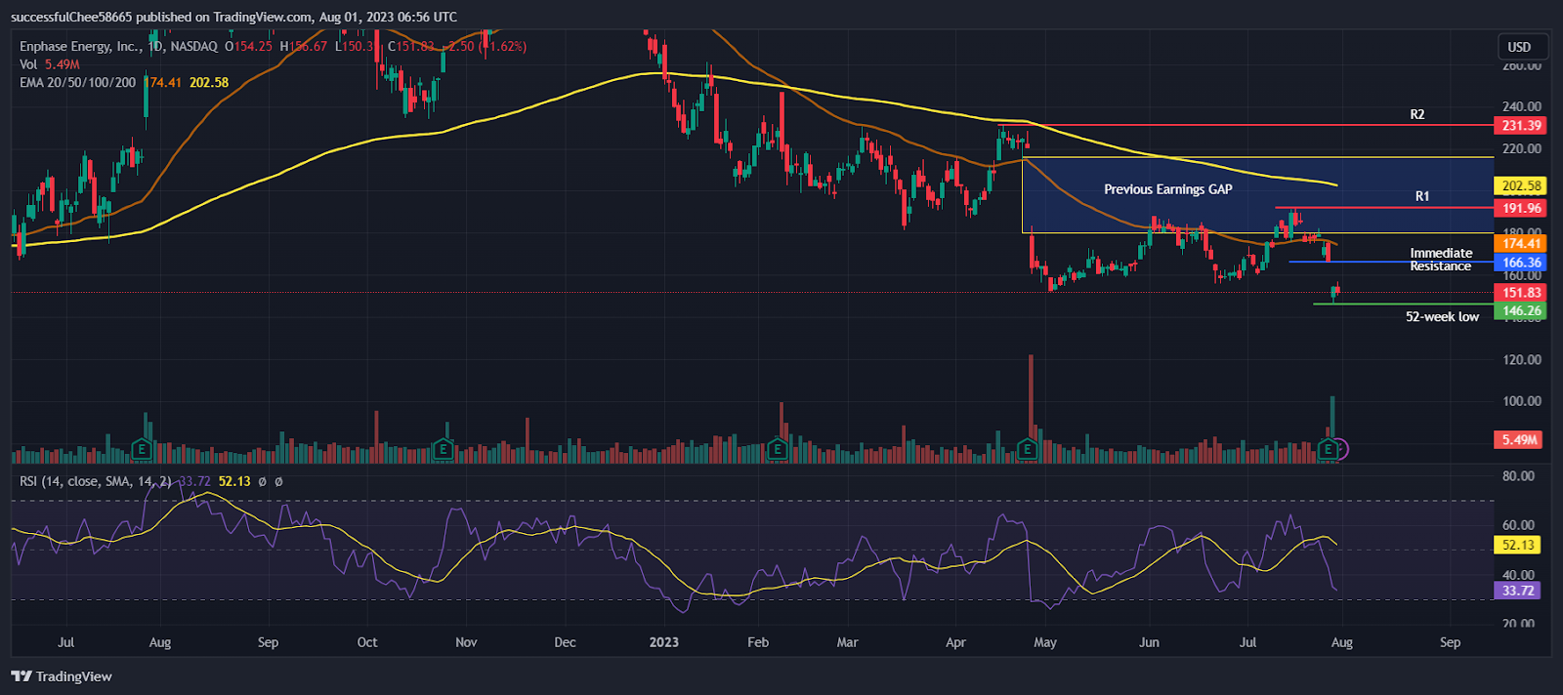Screen dimensions: 1563x695
Task: Click the yellow 202.58 EMA price label
Action: [x=1521, y=185]
